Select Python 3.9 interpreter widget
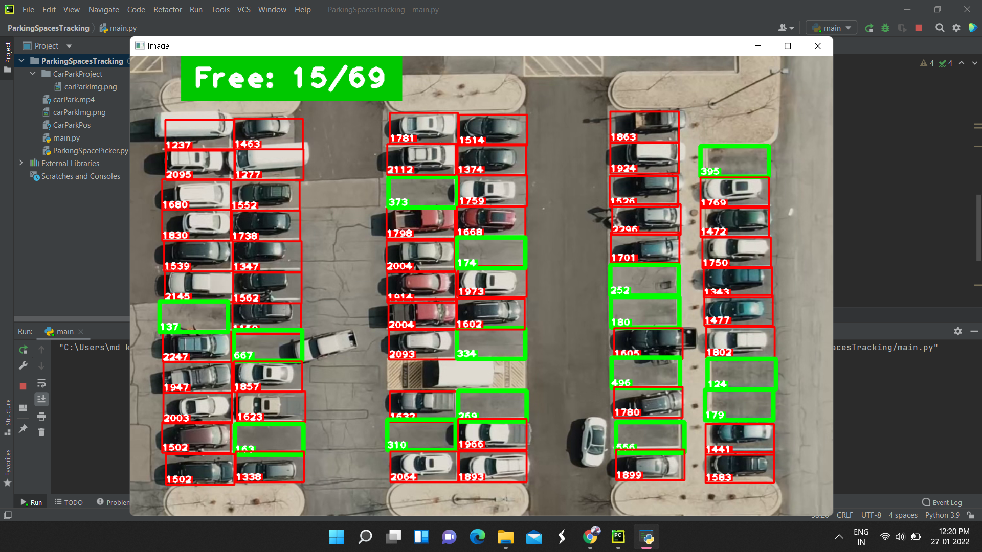Screen dimensions: 982x552 [942, 515]
